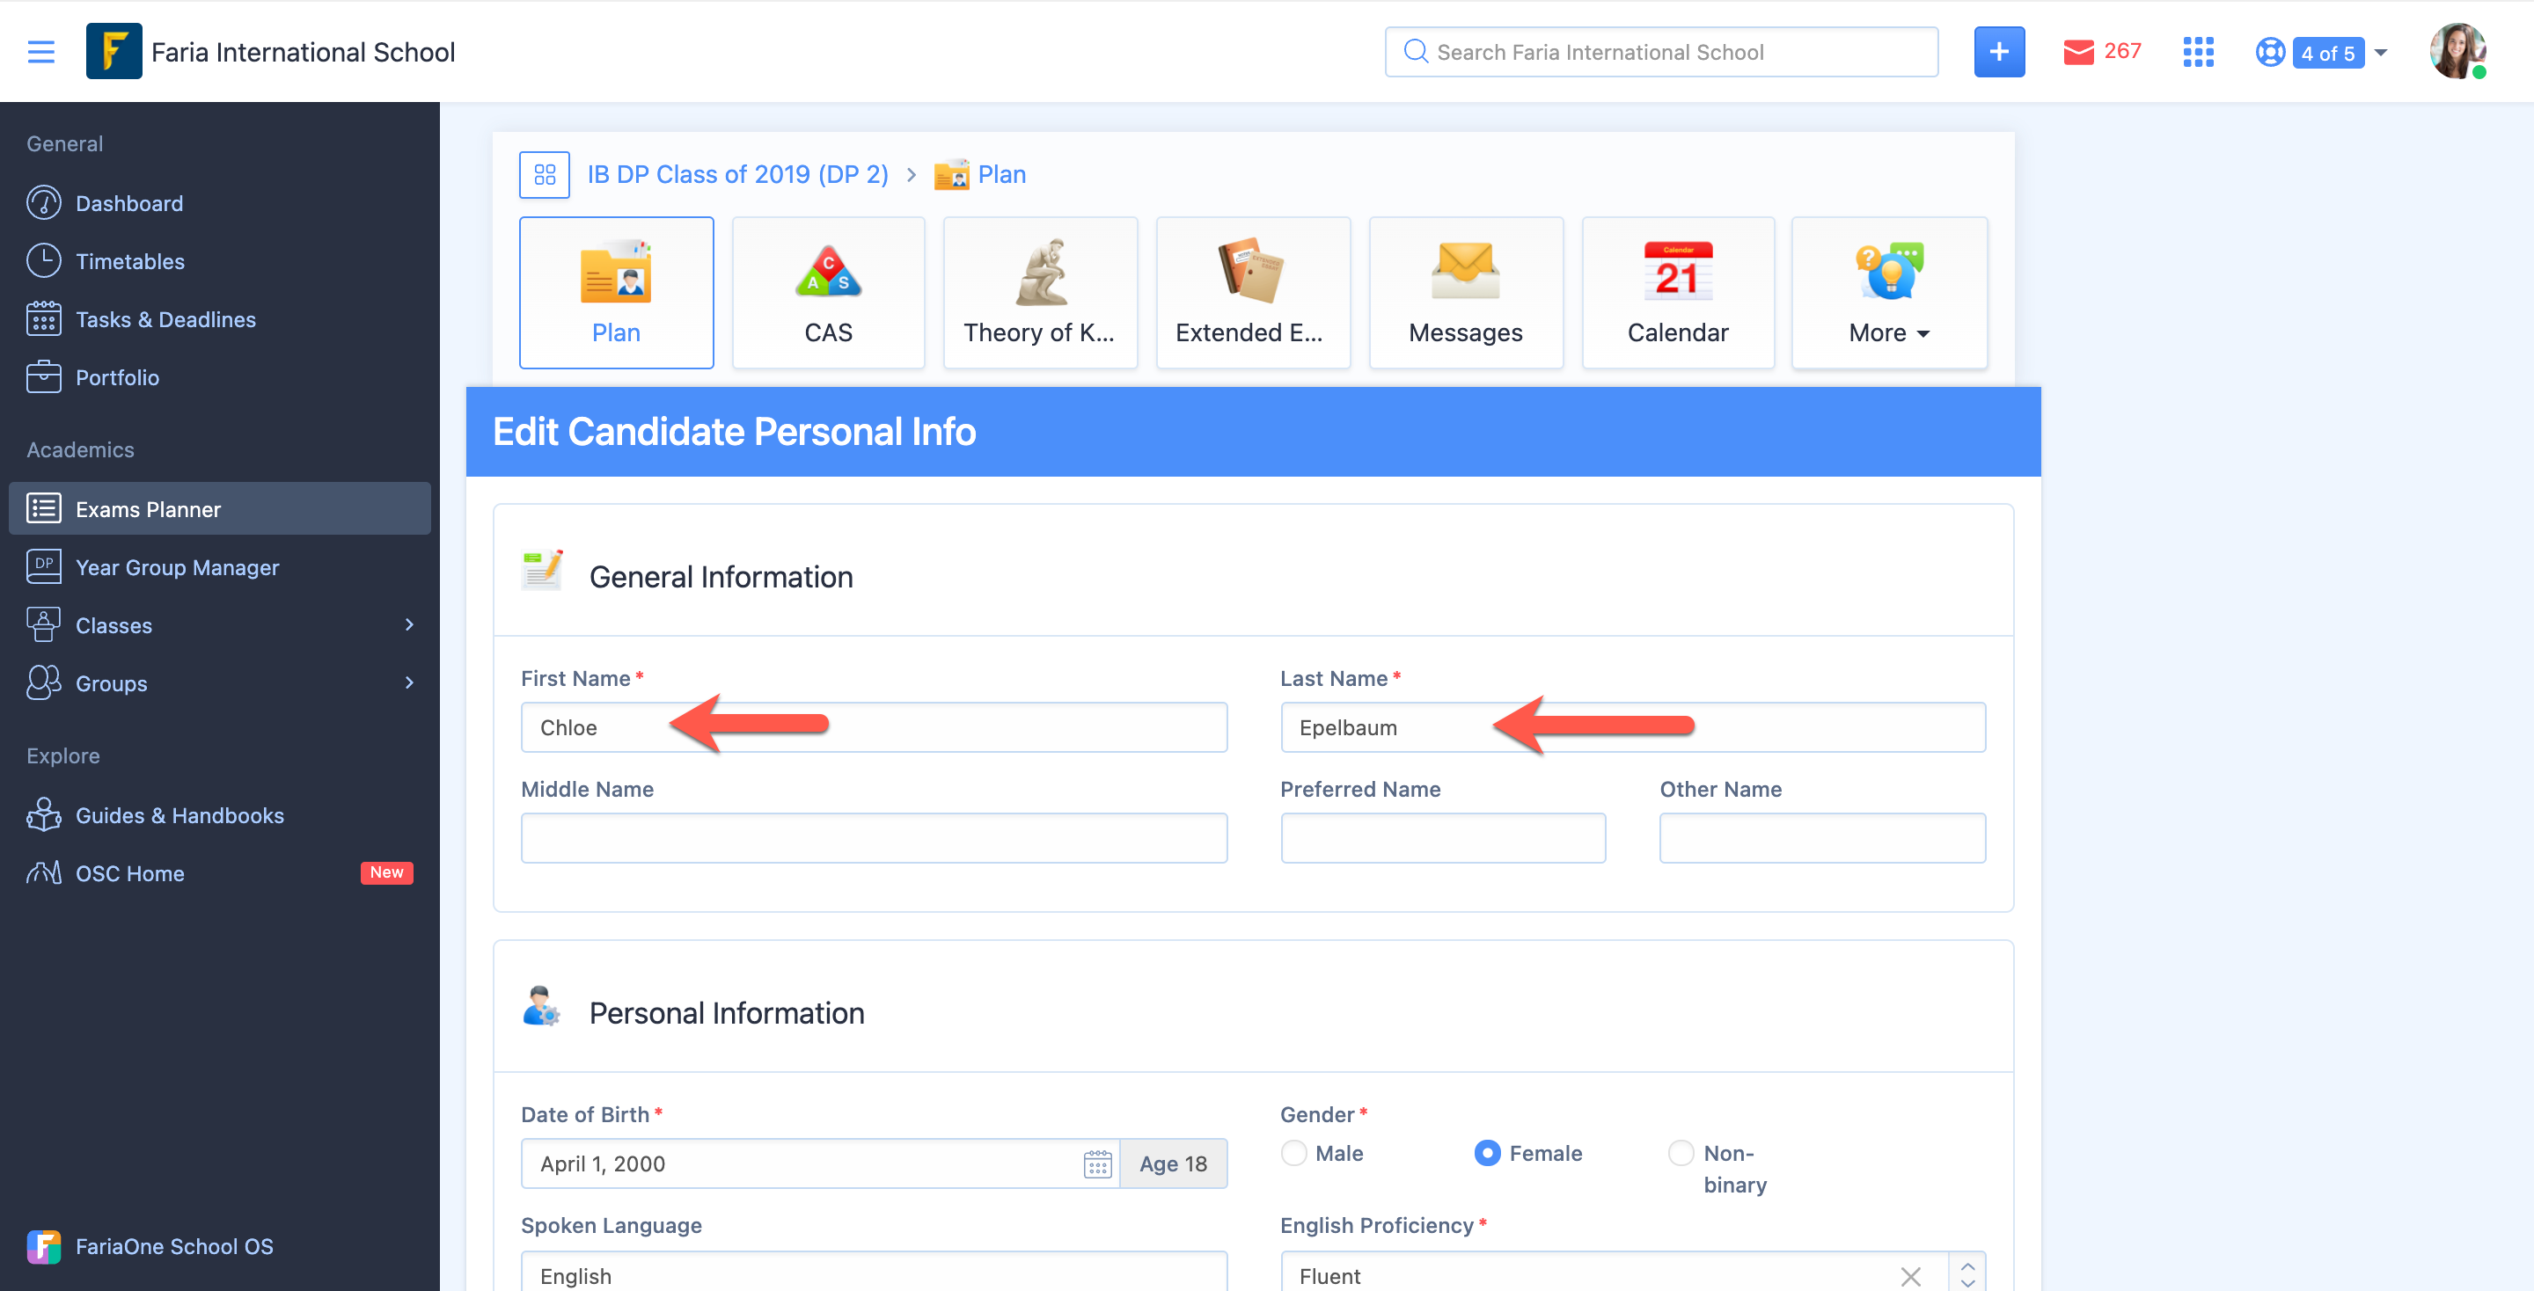The width and height of the screenshot is (2534, 1291).
Task: Click the Middle Name input field
Action: (874, 838)
